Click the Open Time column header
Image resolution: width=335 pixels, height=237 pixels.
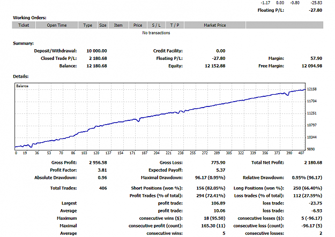tap(57, 25)
